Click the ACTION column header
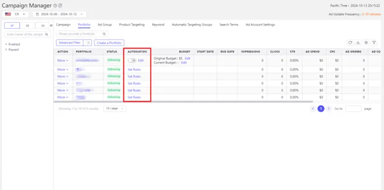384x190 pixels. pos(63,52)
